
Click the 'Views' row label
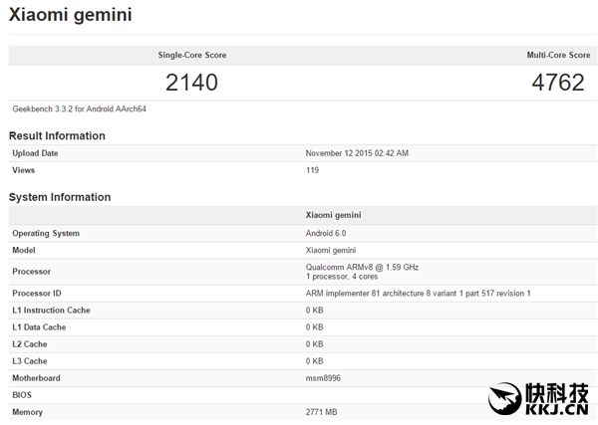pos(23,170)
